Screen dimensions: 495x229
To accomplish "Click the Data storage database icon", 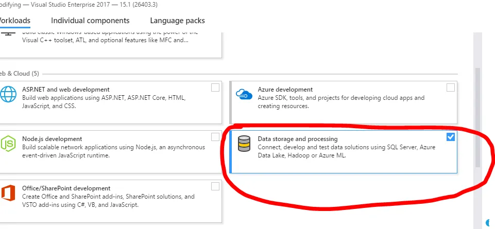I will point(244,144).
